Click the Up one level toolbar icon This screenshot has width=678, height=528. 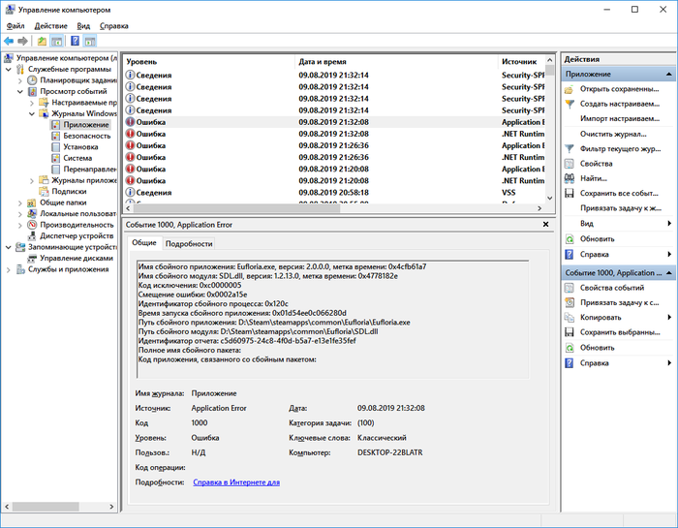42,42
